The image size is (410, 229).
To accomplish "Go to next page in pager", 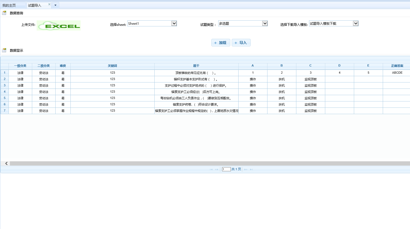I will coord(246,169).
